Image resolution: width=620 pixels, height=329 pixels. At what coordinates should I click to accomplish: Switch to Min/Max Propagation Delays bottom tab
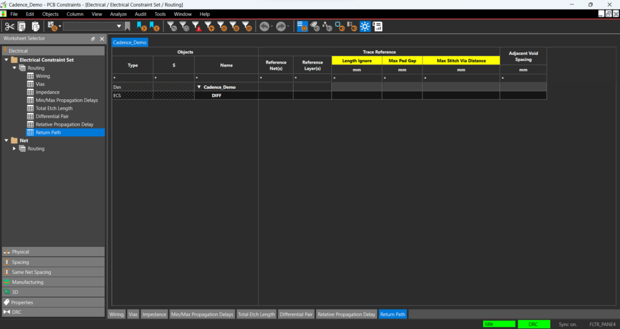202,314
